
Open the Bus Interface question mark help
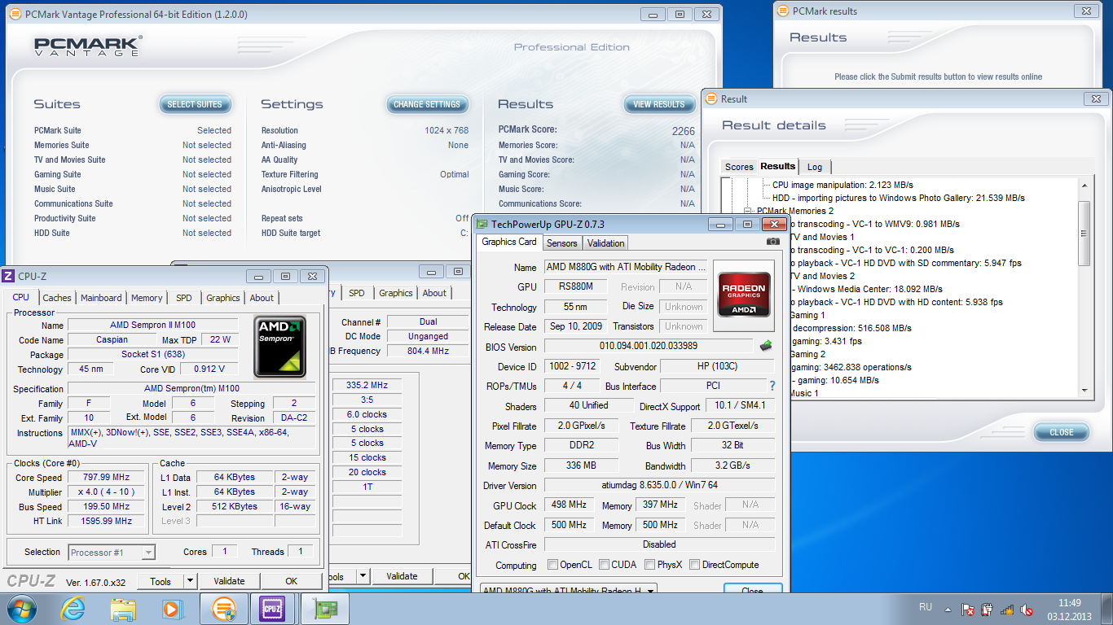pyautogui.click(x=772, y=386)
